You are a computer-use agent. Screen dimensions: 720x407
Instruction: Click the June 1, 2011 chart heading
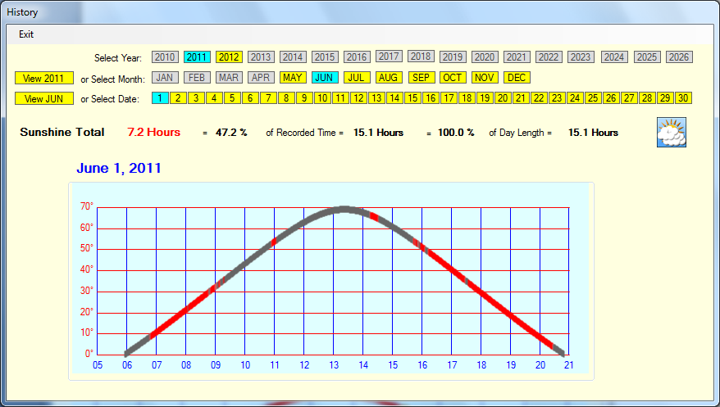coord(118,168)
